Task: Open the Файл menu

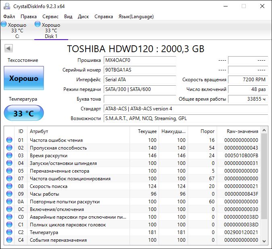Action: click(x=9, y=17)
